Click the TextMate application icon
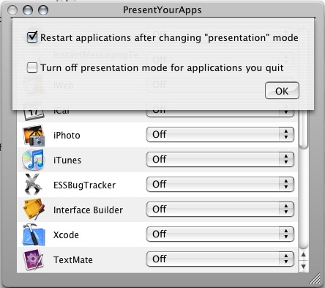This screenshot has height=288, width=325. (34, 259)
